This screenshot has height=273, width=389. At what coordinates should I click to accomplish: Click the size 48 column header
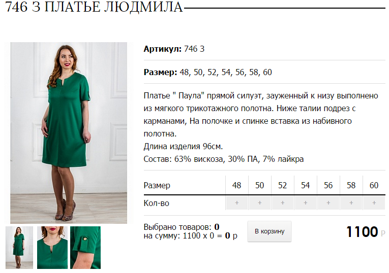pyautogui.click(x=236, y=185)
